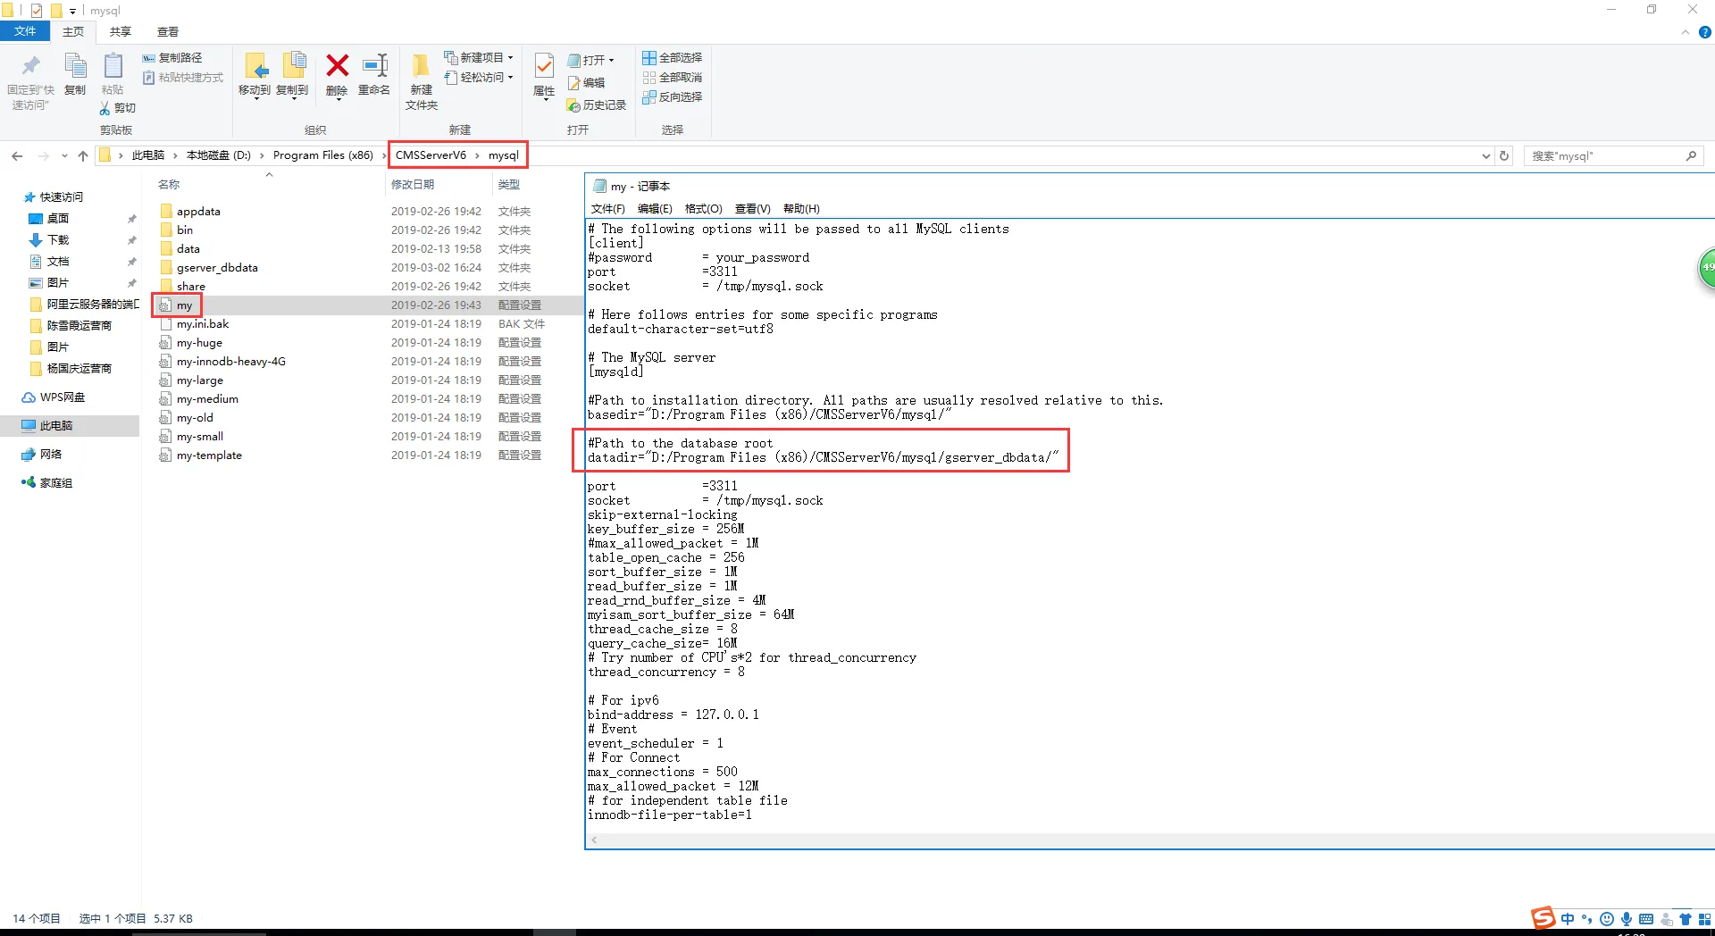Expand address bar history dropdown
This screenshot has height=936, width=1715.
(1485, 156)
